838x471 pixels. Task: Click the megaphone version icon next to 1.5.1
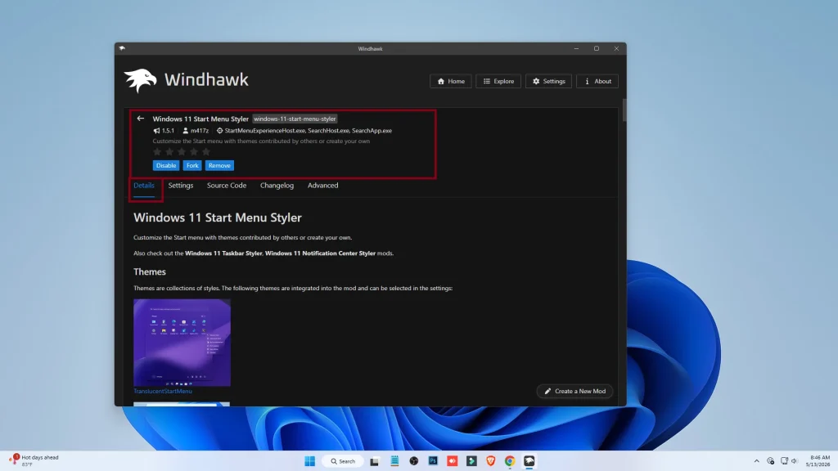click(156, 131)
